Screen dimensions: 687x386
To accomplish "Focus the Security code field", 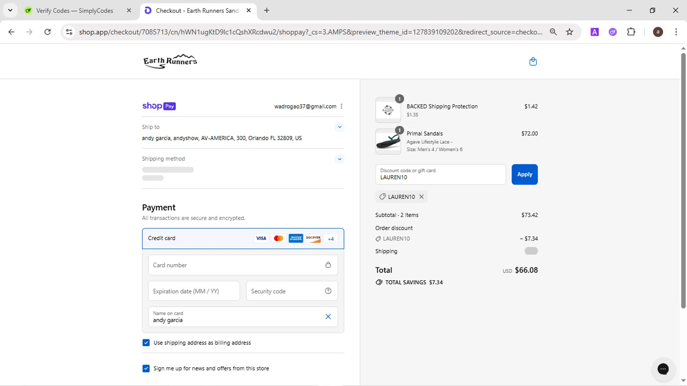I will click(x=292, y=291).
